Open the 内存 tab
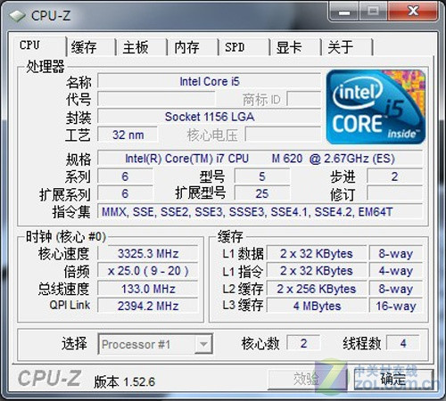 pos(194,47)
